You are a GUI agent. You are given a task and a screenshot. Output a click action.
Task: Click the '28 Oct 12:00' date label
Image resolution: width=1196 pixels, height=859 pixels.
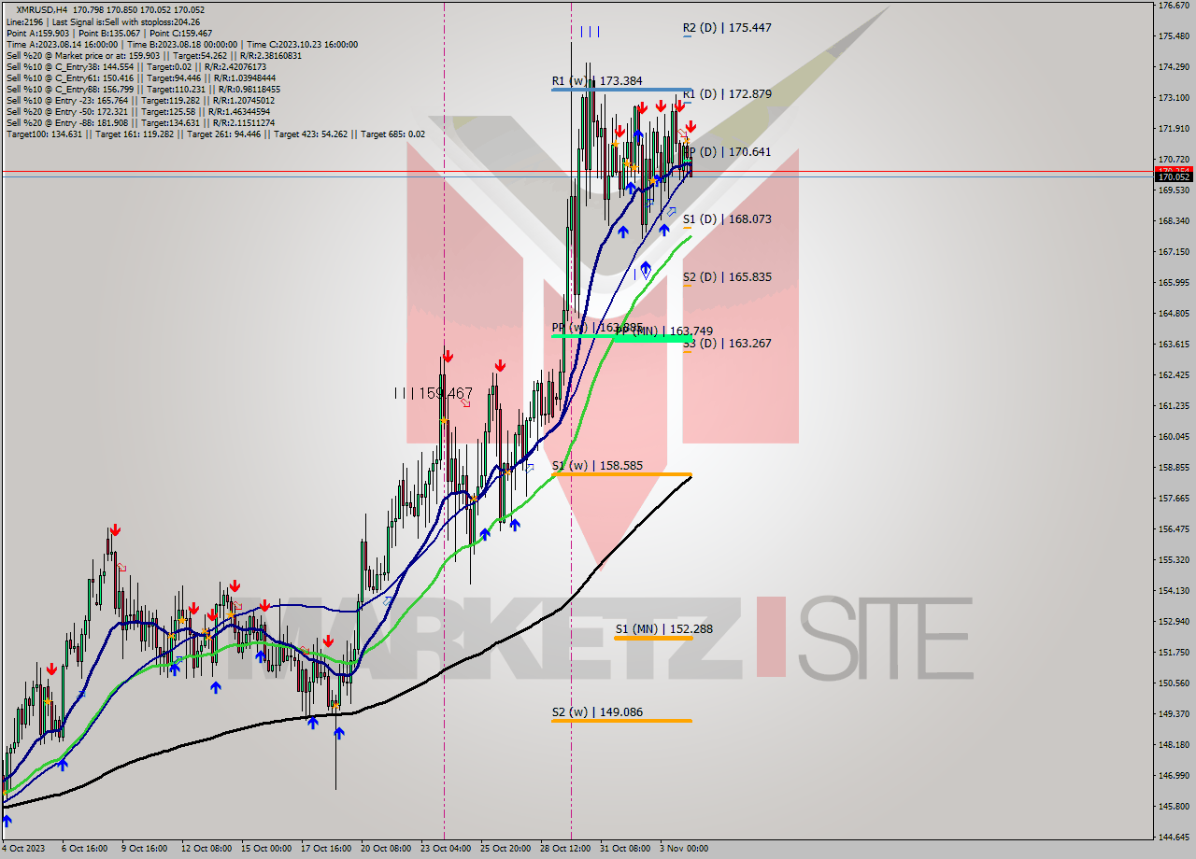[x=565, y=849]
